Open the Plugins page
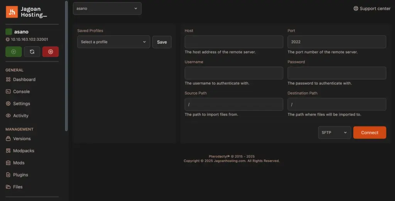The width and height of the screenshot is (395, 201). coord(21,175)
